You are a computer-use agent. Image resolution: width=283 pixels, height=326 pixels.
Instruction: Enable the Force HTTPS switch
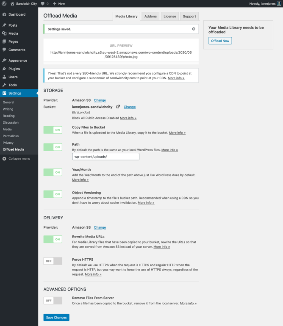point(53,261)
